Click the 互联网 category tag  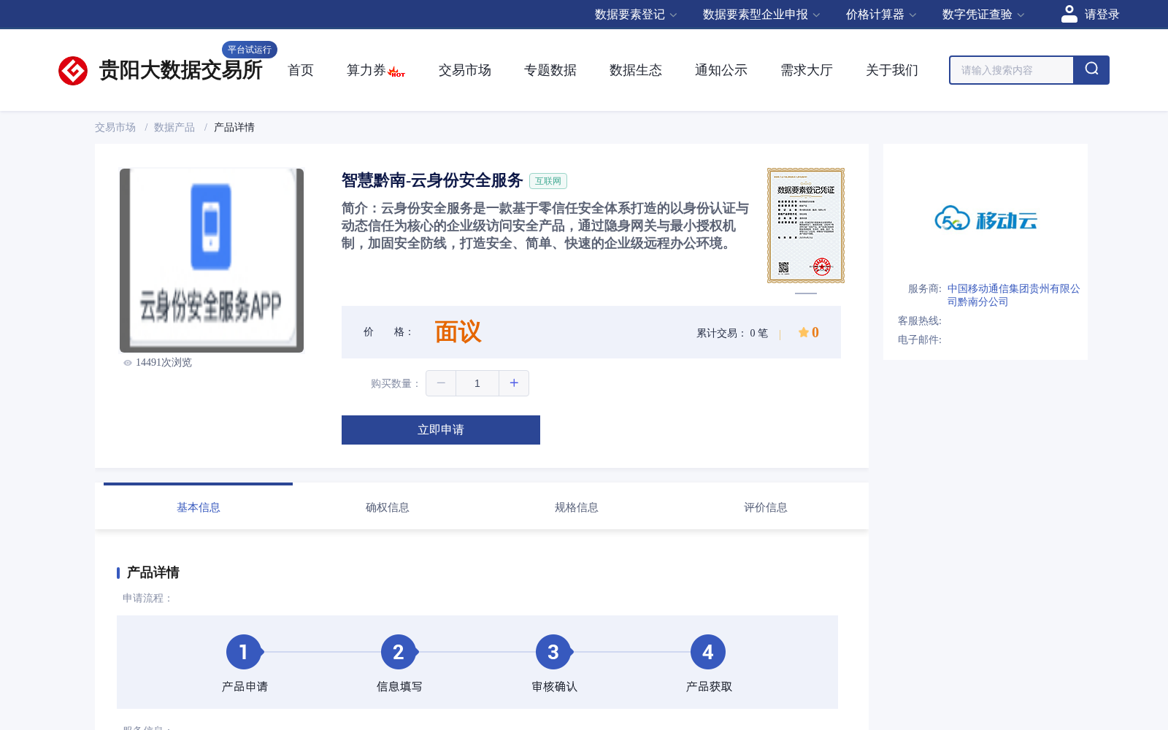pos(548,181)
